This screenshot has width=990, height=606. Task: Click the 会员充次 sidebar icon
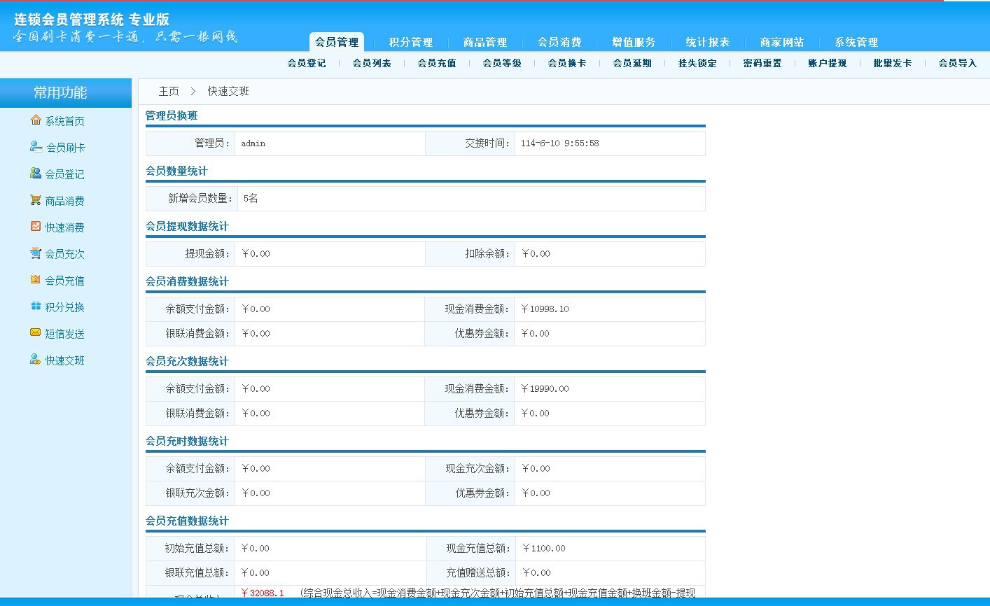coord(36,253)
